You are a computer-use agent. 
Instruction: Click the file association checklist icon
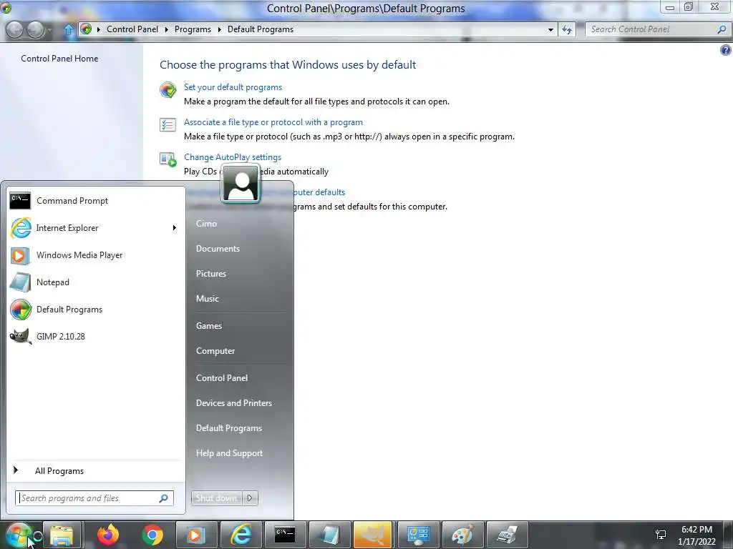click(x=168, y=124)
